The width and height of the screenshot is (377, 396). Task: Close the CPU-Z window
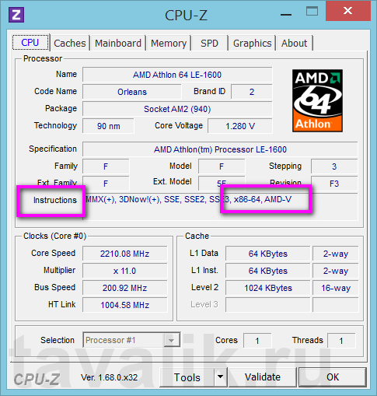[347, 11]
